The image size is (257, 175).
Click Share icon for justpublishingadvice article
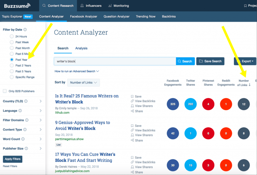point(132,172)
